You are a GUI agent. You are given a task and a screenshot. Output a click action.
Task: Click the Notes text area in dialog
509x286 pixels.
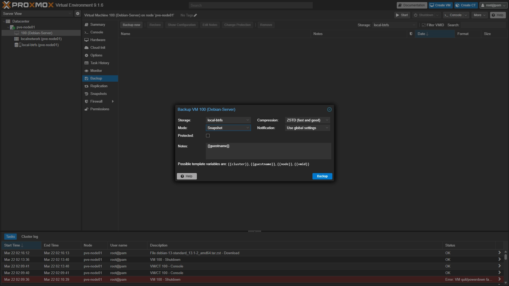click(268, 151)
